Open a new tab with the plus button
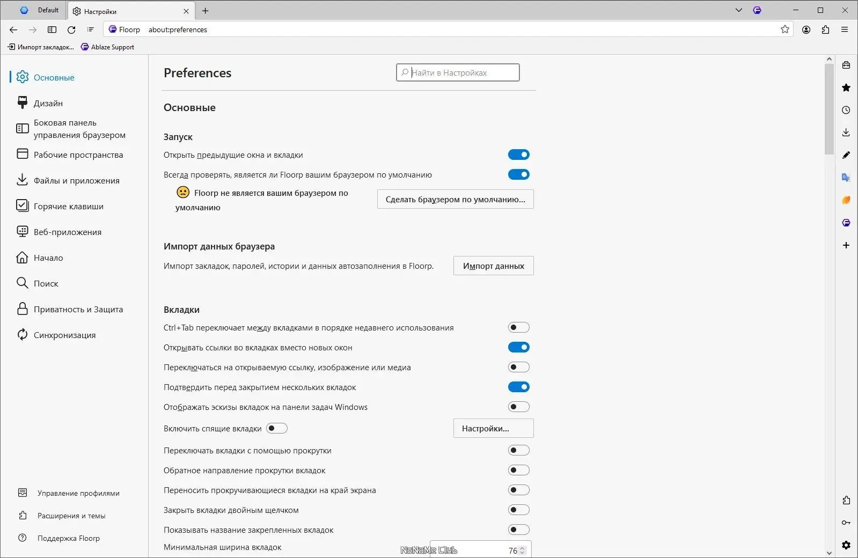Image resolution: width=858 pixels, height=558 pixels. point(205,11)
